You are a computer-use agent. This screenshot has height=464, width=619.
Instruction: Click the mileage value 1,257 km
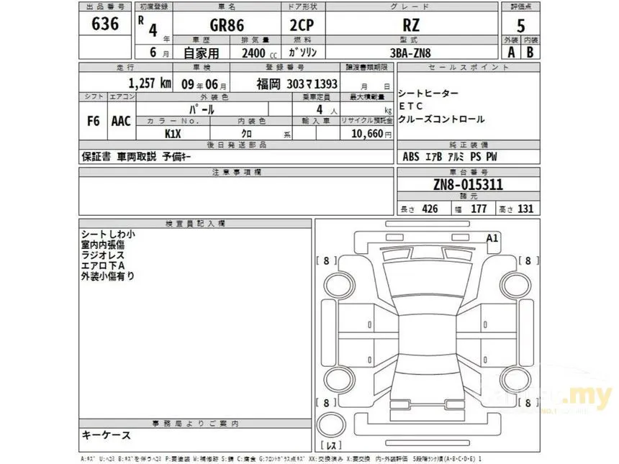tap(150, 83)
